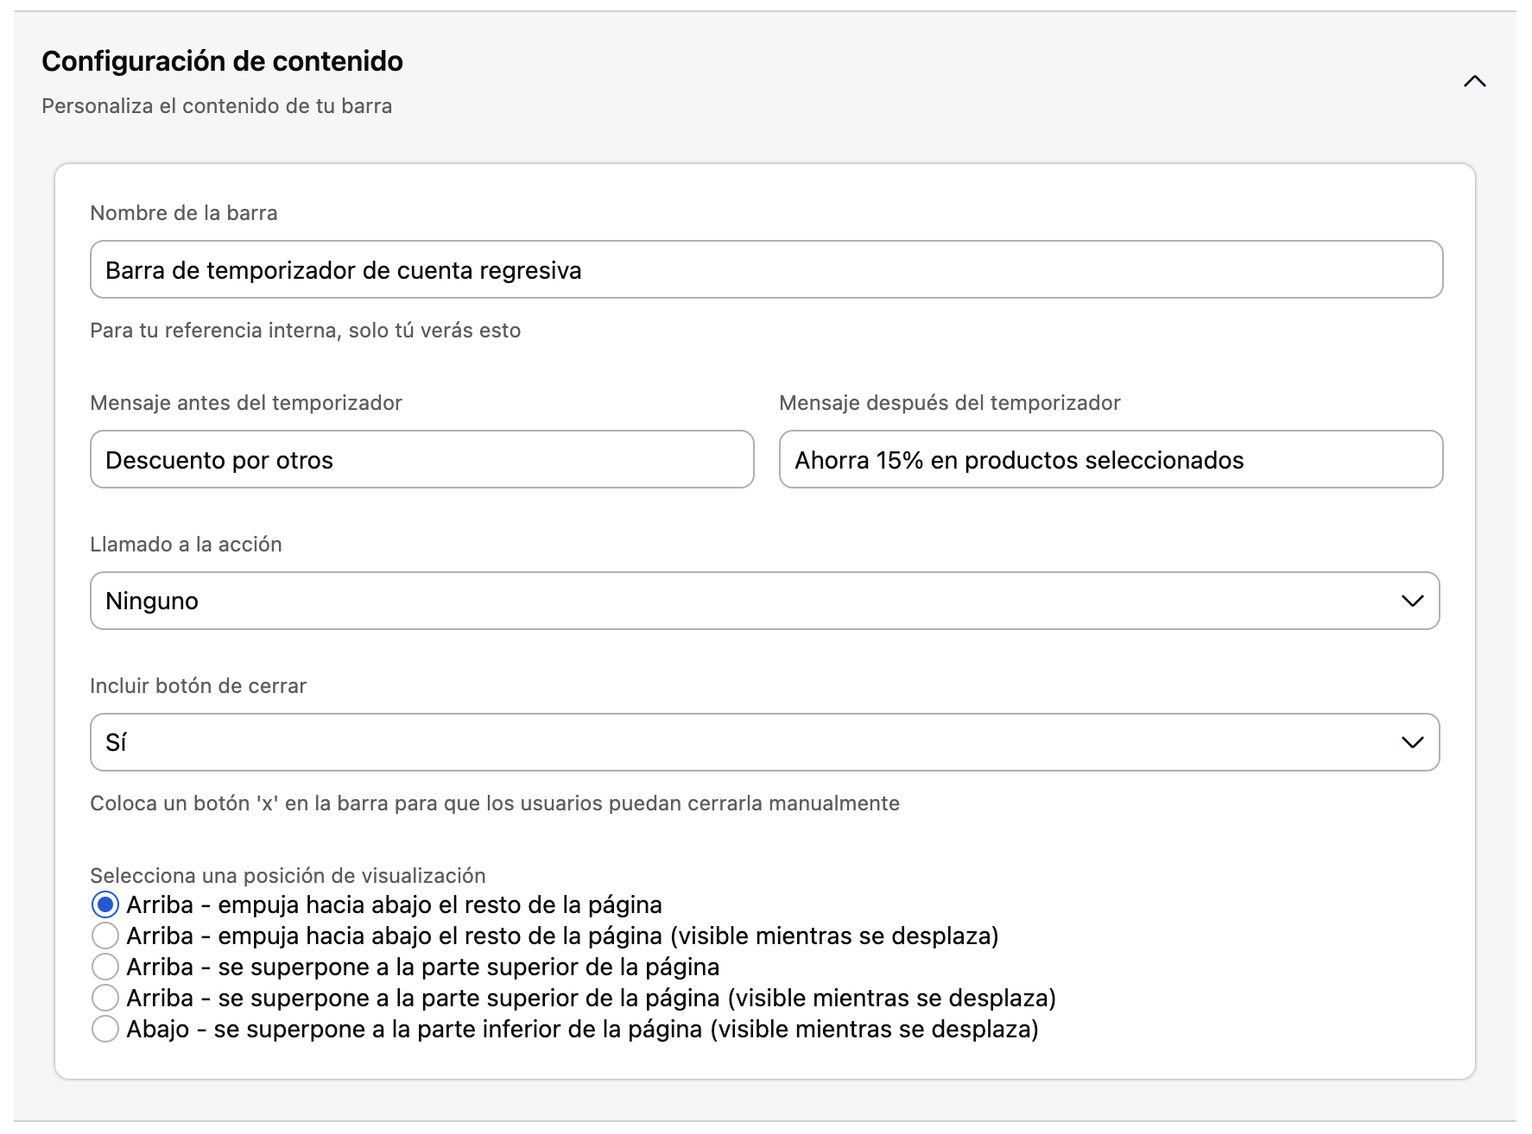
Task: Select 'Abajo - se superpone' display position
Action: pyautogui.click(x=105, y=1029)
